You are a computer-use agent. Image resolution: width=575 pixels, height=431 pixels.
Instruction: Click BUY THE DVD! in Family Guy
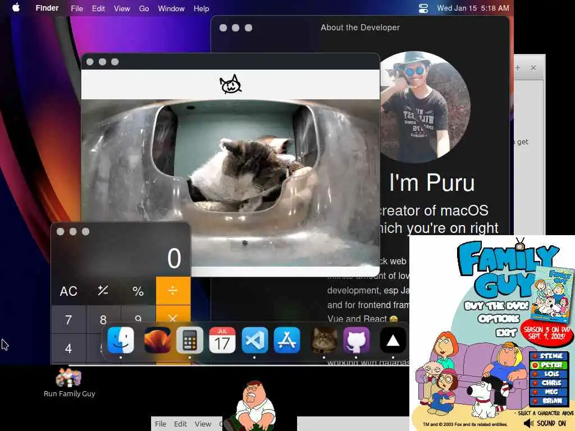(496, 306)
